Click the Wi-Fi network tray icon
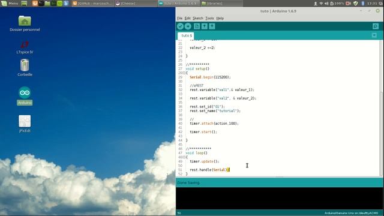The height and width of the screenshot is (216, 384). 321,4
